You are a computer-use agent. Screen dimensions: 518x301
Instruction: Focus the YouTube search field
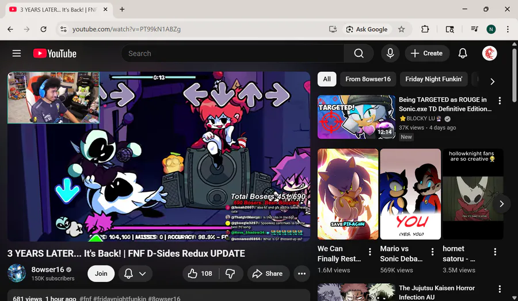pos(233,53)
